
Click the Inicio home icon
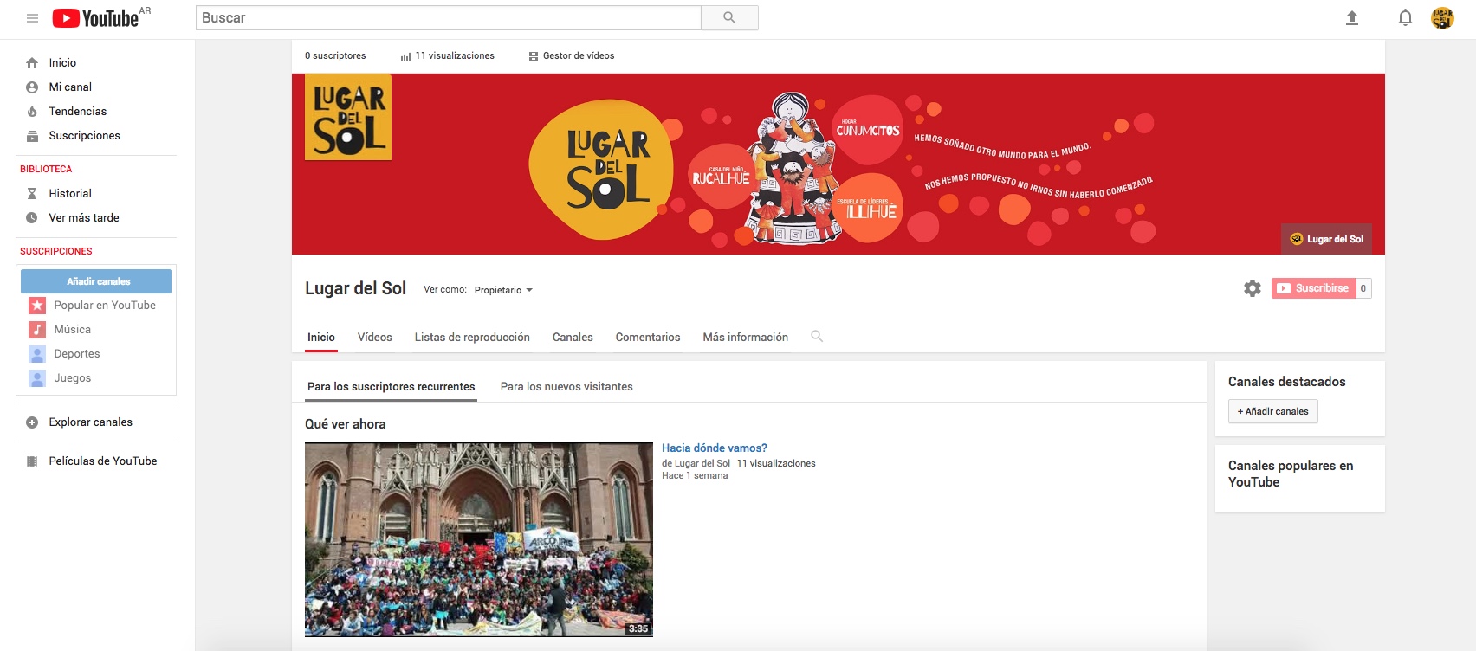[x=32, y=63]
